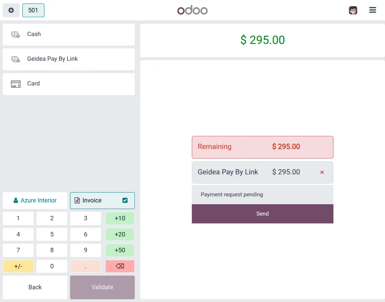Viewport: 385px width, 302px height.
Task: Open the hamburger menu
Action: (373, 10)
